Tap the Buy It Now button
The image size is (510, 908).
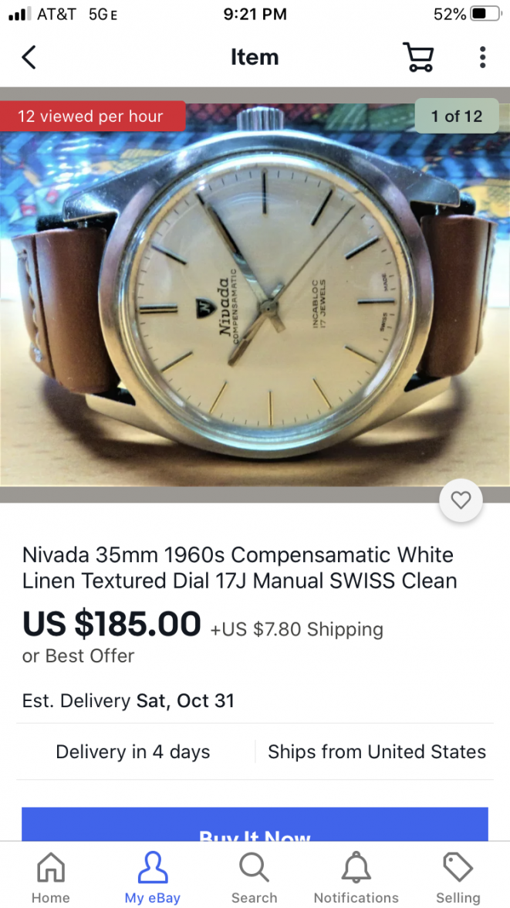point(255,824)
